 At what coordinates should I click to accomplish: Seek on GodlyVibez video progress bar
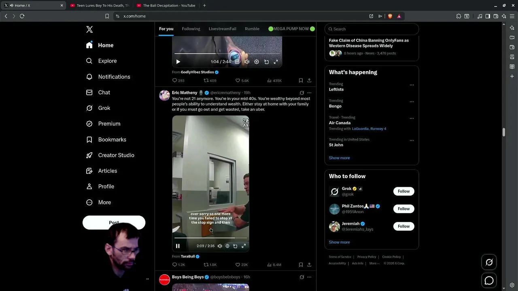227,53
